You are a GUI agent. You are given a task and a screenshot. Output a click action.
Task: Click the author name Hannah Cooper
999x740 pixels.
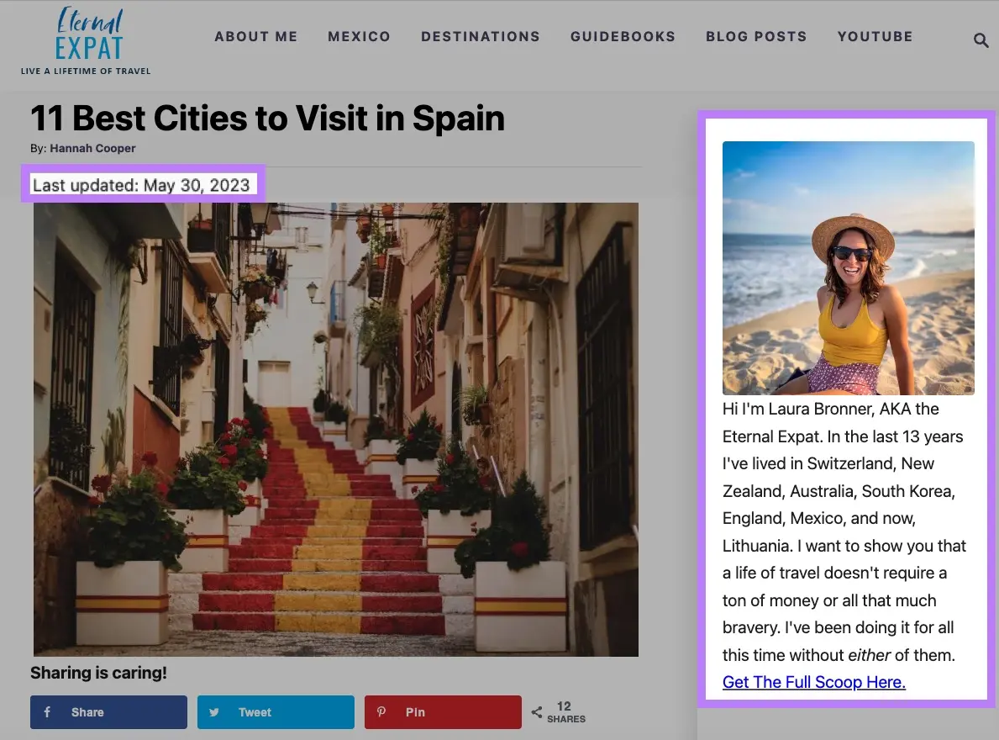click(92, 148)
